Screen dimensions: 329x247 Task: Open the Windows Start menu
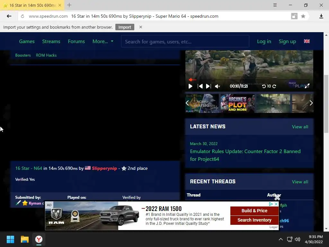[x=10, y=239]
